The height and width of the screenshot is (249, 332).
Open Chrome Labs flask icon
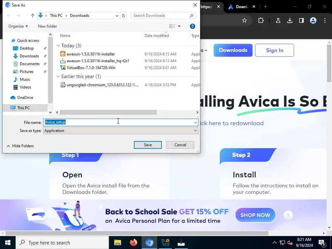click(x=278, y=20)
